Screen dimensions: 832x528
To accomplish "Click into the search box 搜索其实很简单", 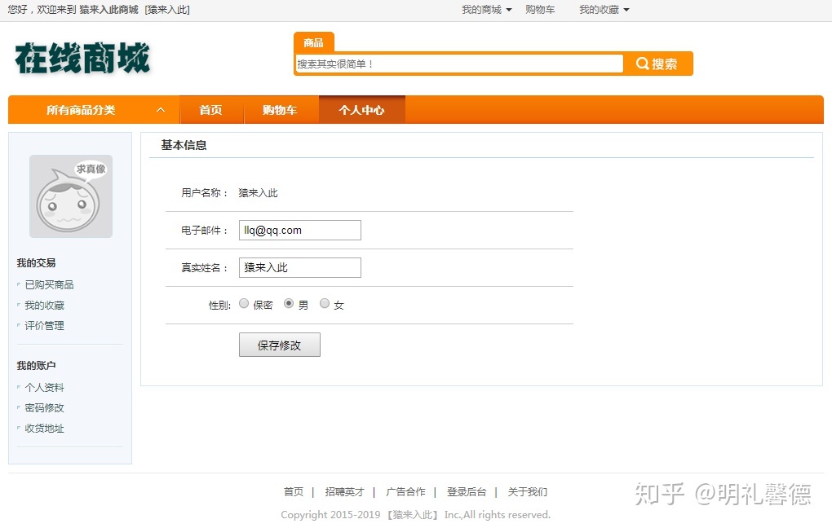I will [459, 64].
